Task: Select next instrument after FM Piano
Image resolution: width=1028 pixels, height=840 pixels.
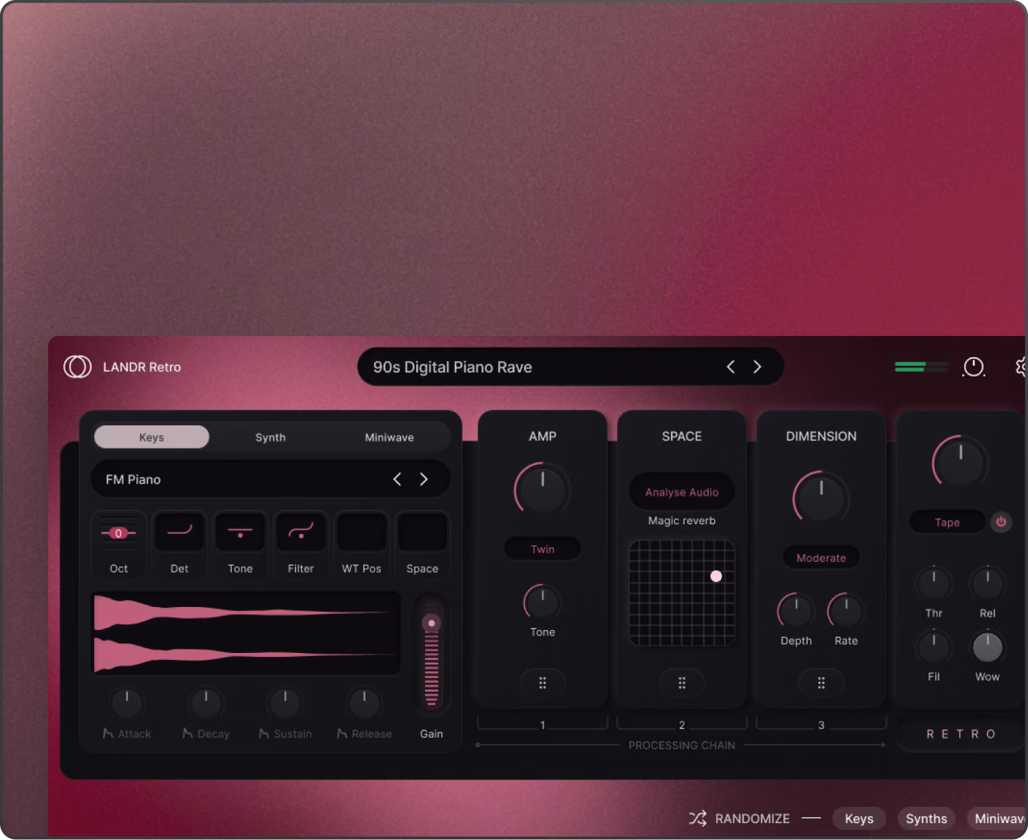Action: click(424, 479)
